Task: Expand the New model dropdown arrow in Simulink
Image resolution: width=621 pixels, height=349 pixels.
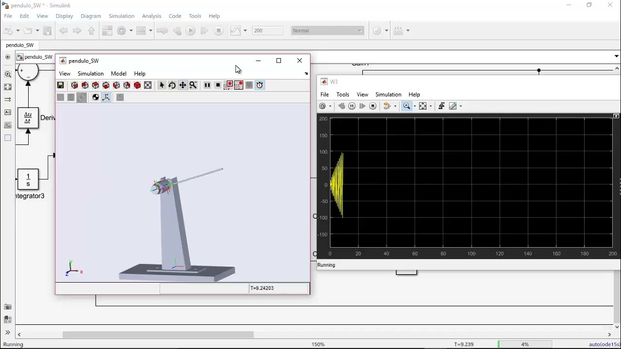Action: click(x=18, y=31)
